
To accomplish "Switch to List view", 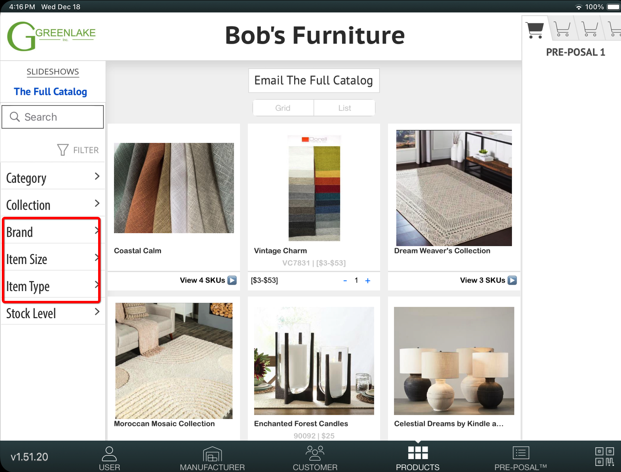I will [344, 108].
